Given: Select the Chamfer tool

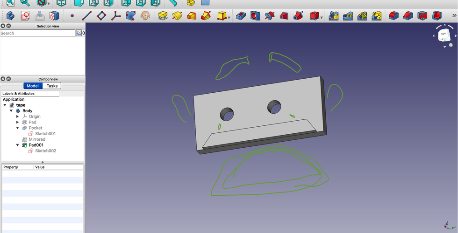Looking at the screenshot, I should coord(408,15).
